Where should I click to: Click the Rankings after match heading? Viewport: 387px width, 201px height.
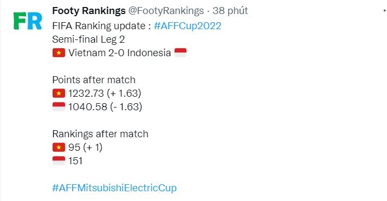coord(100,134)
